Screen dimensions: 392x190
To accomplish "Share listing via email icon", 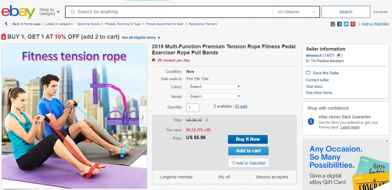I will [x=333, y=24].
